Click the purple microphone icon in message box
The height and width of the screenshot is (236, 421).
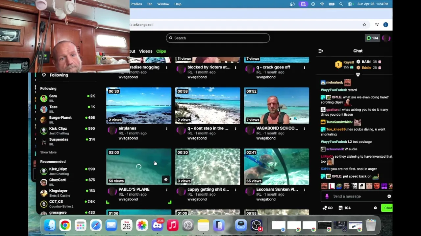[x=327, y=196]
